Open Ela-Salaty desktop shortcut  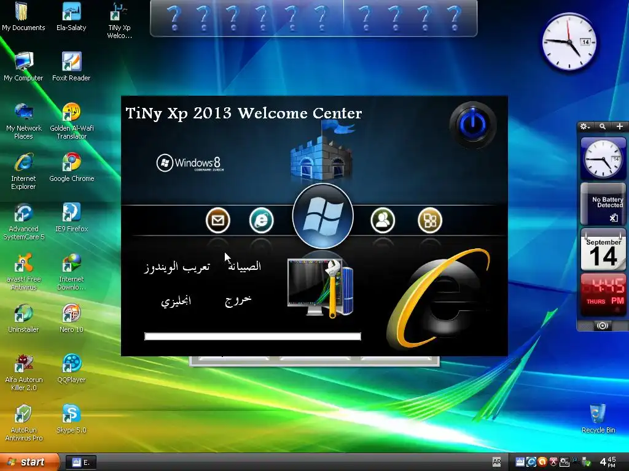(71, 17)
